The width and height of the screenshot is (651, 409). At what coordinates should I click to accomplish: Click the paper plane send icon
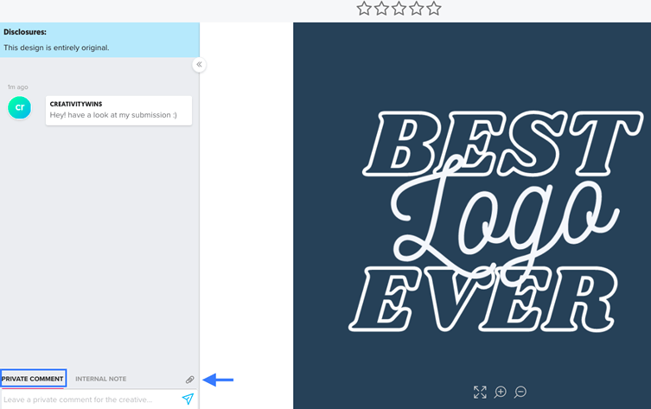(x=188, y=399)
